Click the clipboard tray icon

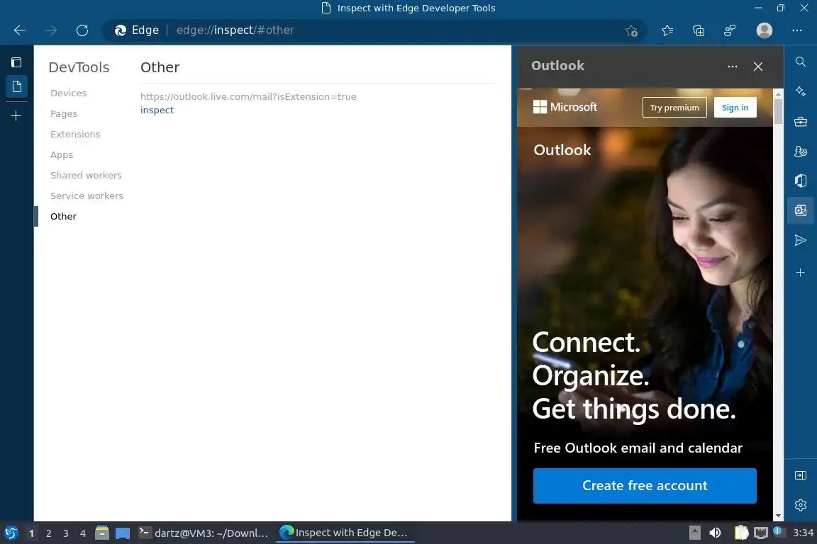tap(741, 533)
